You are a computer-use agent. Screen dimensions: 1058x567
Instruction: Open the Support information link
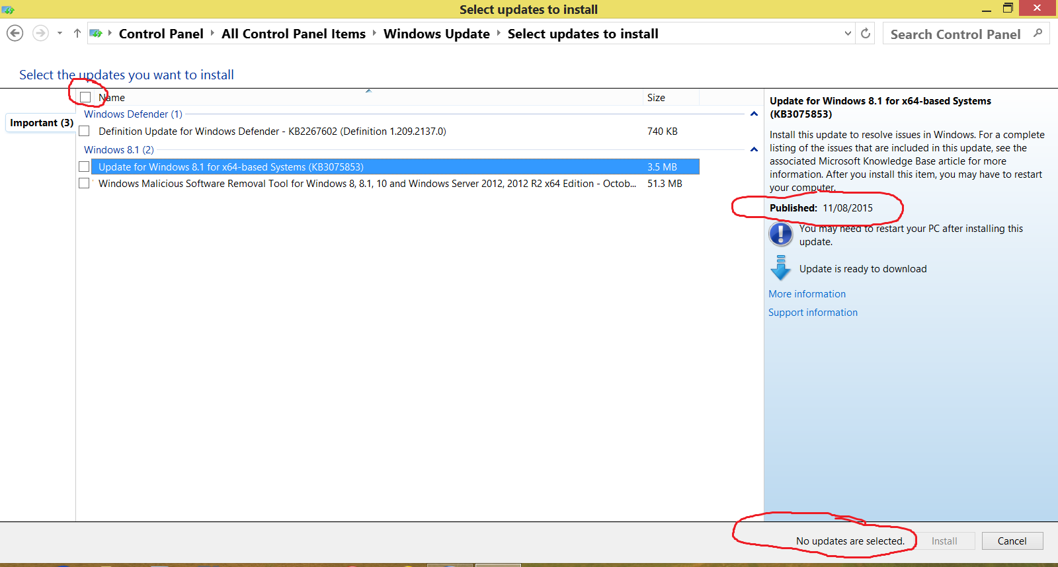(x=813, y=312)
